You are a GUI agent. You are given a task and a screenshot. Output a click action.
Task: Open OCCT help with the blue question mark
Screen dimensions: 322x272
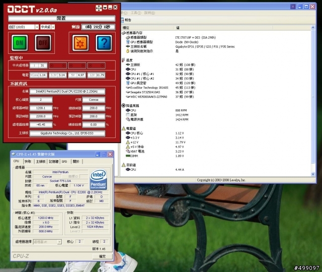[x=104, y=43]
